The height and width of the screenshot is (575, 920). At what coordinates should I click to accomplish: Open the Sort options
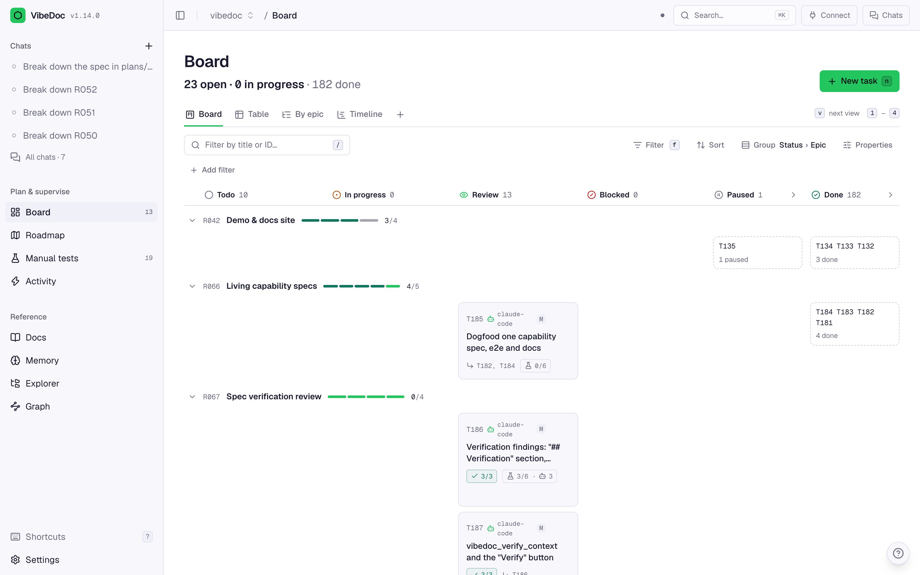[710, 145]
